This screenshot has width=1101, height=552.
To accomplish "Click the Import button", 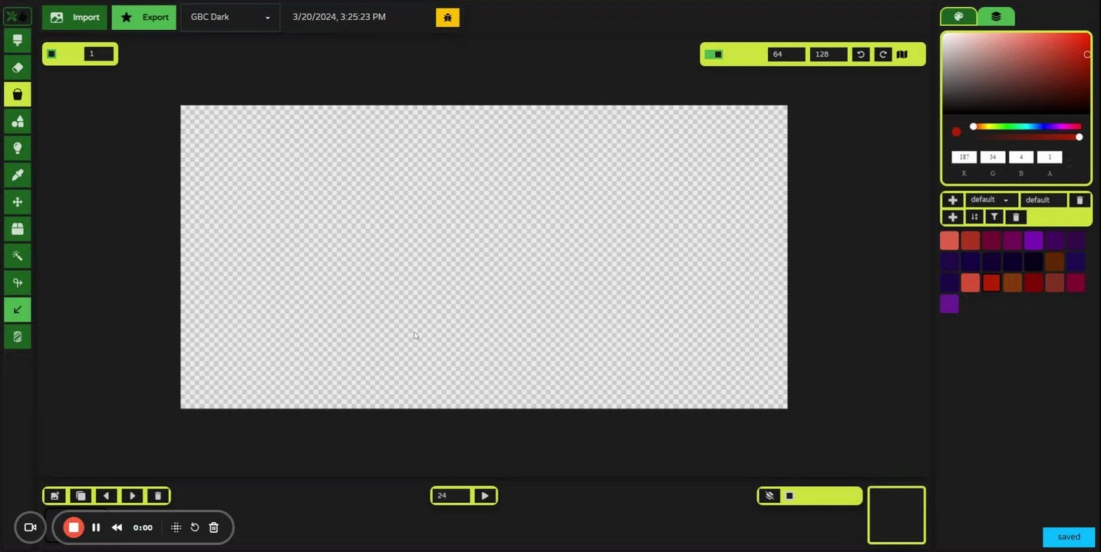I will coord(74,16).
